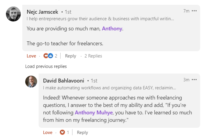Reply to Nejc Jamscek's comment

(70, 56)
